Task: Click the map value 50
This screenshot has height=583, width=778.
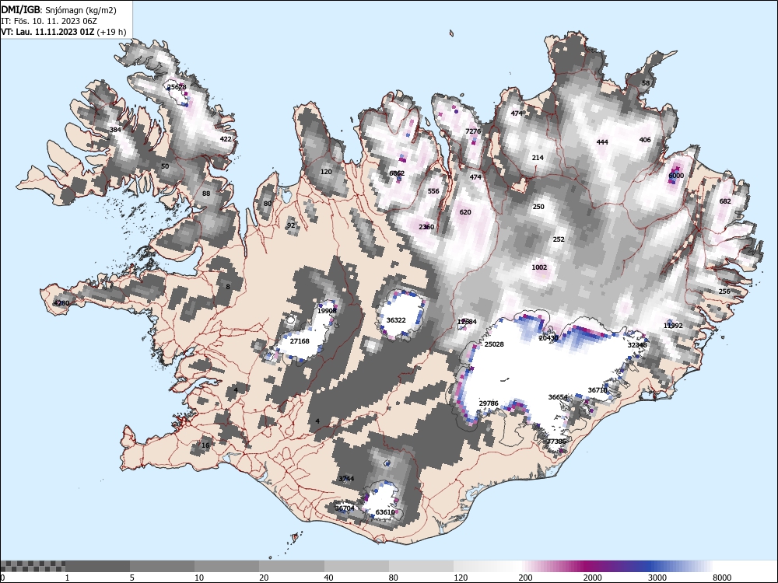Action: tap(165, 166)
